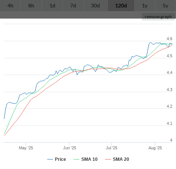Click the blue Price legend line swatch

tap(50, 159)
